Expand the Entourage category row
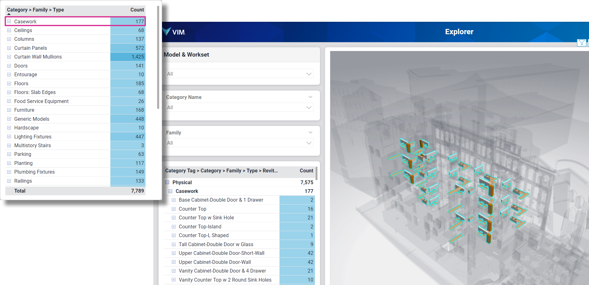The width and height of the screenshot is (589, 285). click(x=9, y=74)
